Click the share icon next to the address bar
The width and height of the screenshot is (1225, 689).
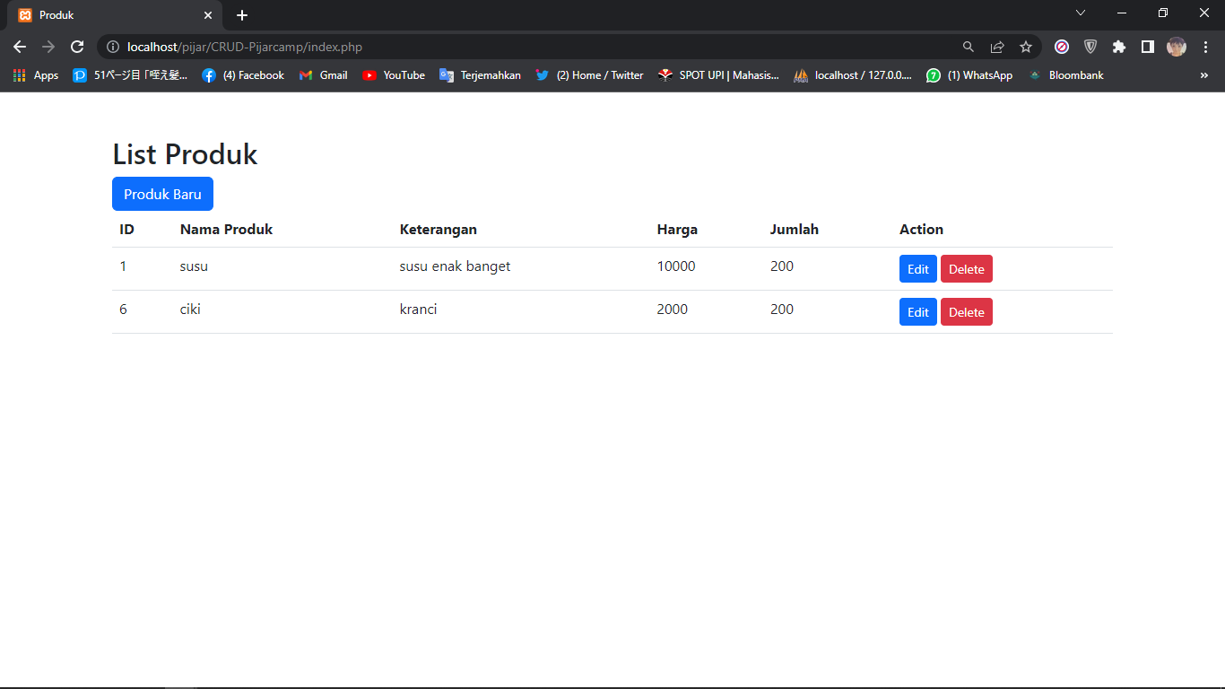pos(996,47)
